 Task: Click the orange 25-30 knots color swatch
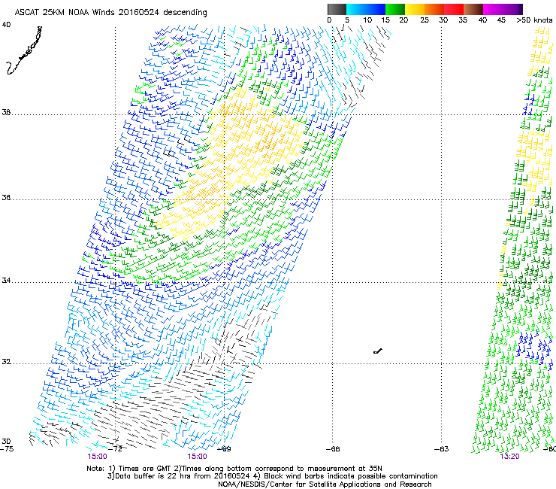pos(434,9)
